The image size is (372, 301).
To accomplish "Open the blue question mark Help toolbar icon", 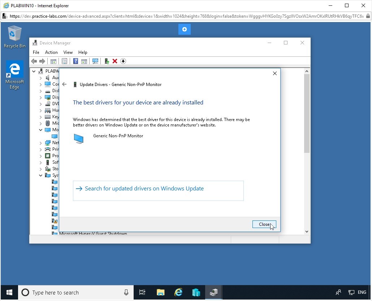I will (x=75, y=61).
